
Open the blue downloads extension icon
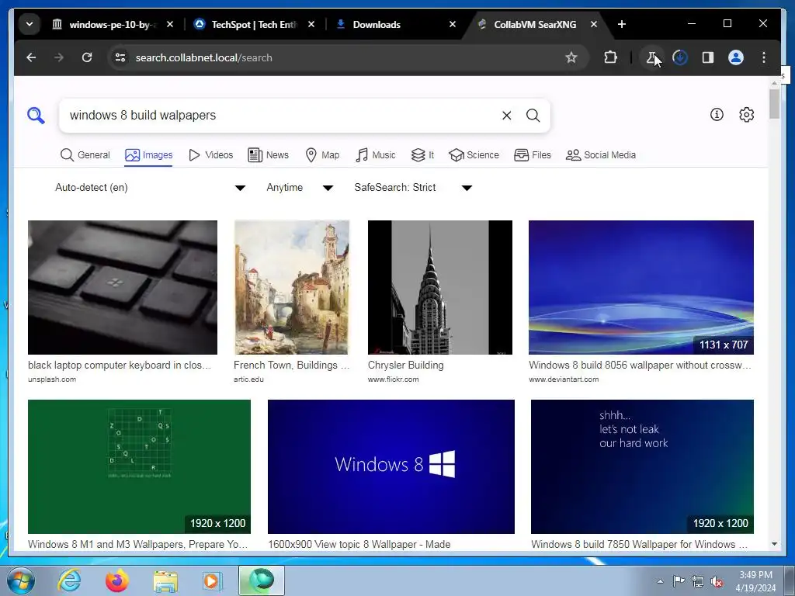(x=680, y=57)
